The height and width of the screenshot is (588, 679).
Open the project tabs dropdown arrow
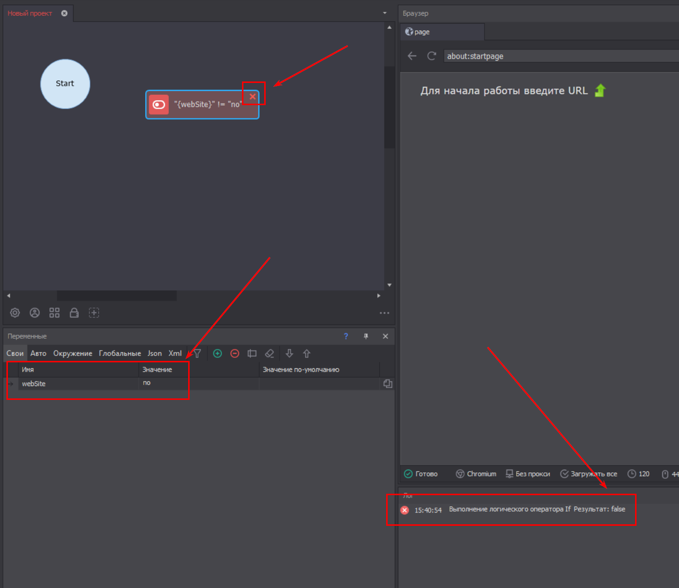click(385, 13)
